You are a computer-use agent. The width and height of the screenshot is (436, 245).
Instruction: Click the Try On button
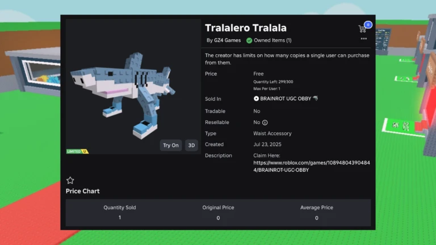[x=171, y=145]
